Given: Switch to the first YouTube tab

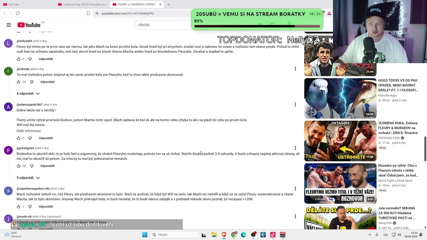Looking at the screenshot, I should [28, 4].
